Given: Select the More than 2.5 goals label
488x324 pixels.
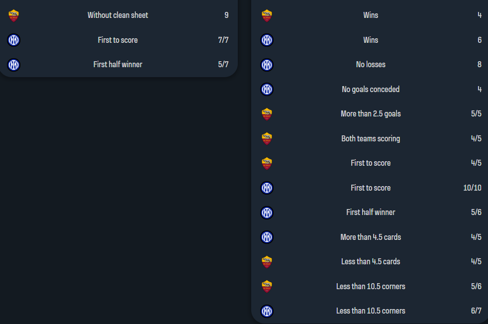Looking at the screenshot, I should [371, 114].
